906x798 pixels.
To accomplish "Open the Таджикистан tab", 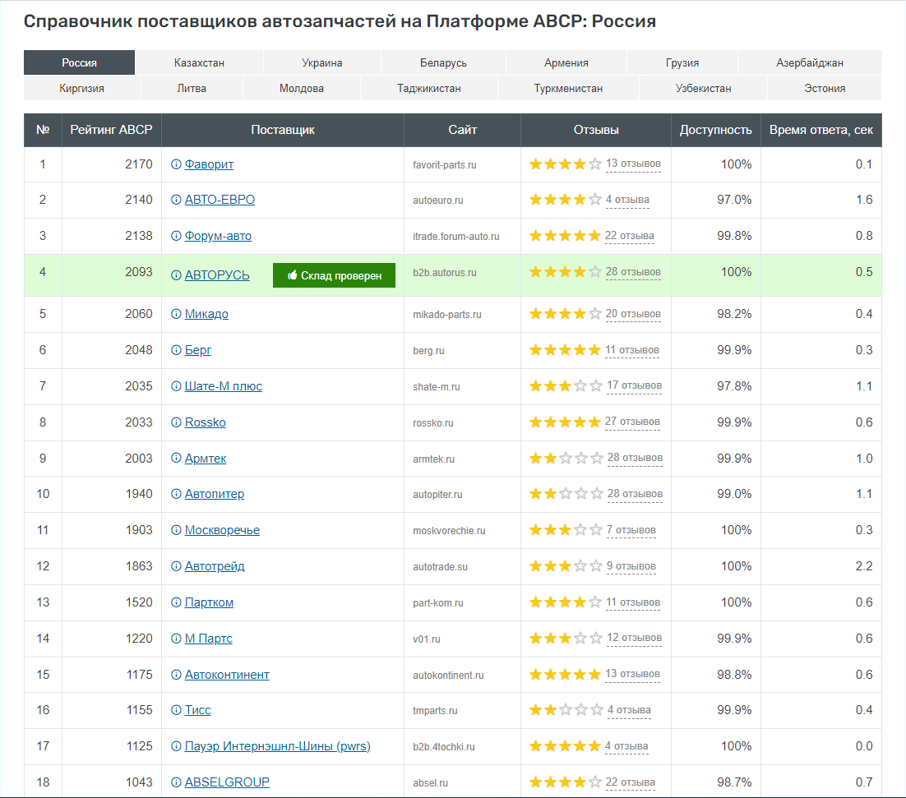I will click(429, 88).
